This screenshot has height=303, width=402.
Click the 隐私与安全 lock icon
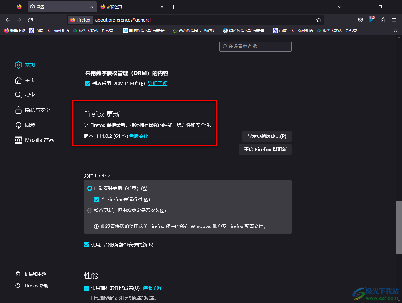[18, 110]
